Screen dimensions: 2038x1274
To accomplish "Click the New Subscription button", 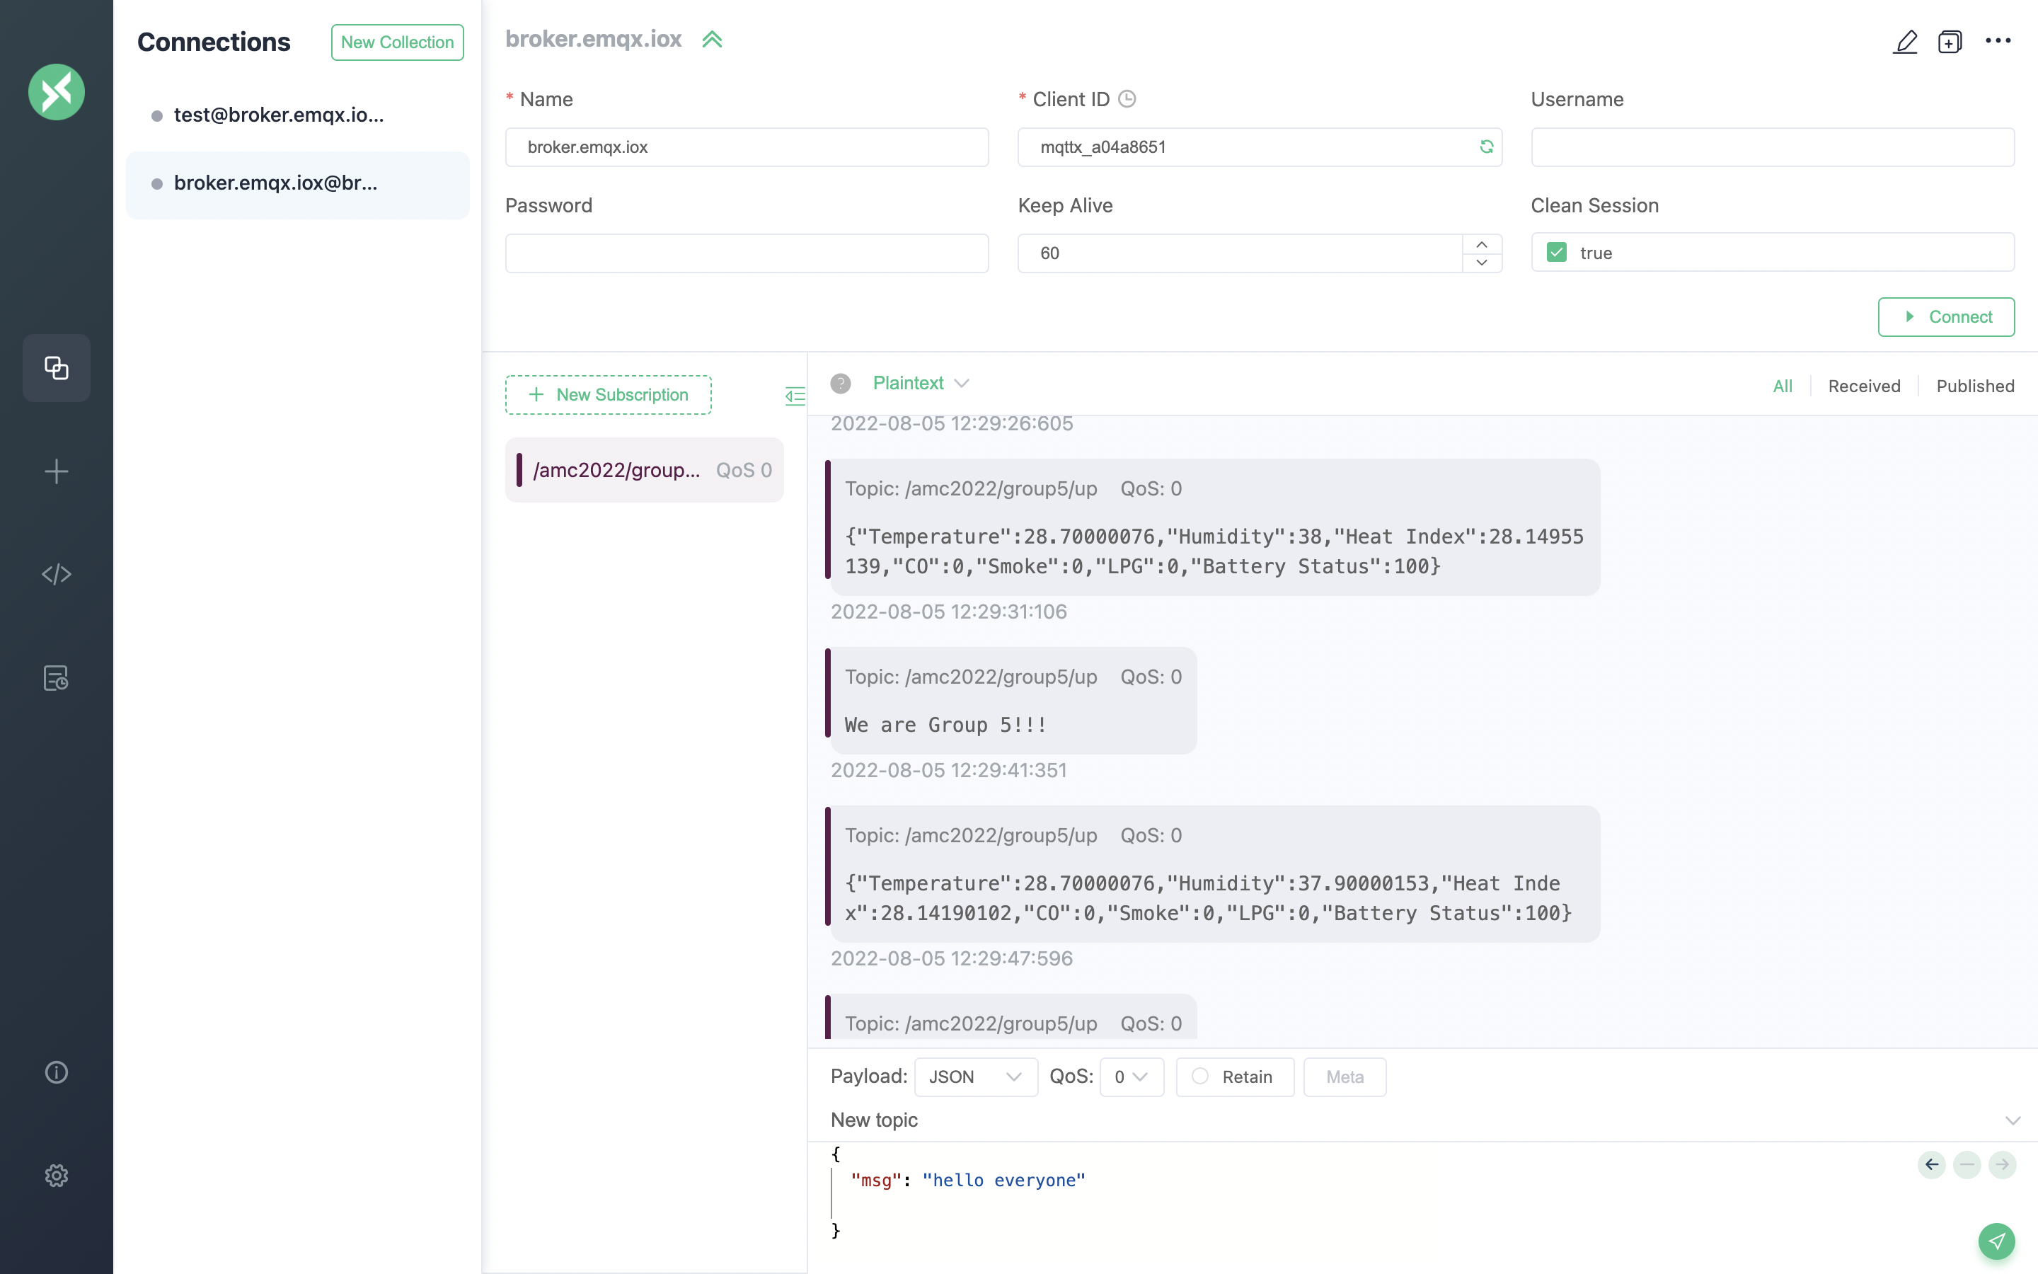I will coord(608,395).
